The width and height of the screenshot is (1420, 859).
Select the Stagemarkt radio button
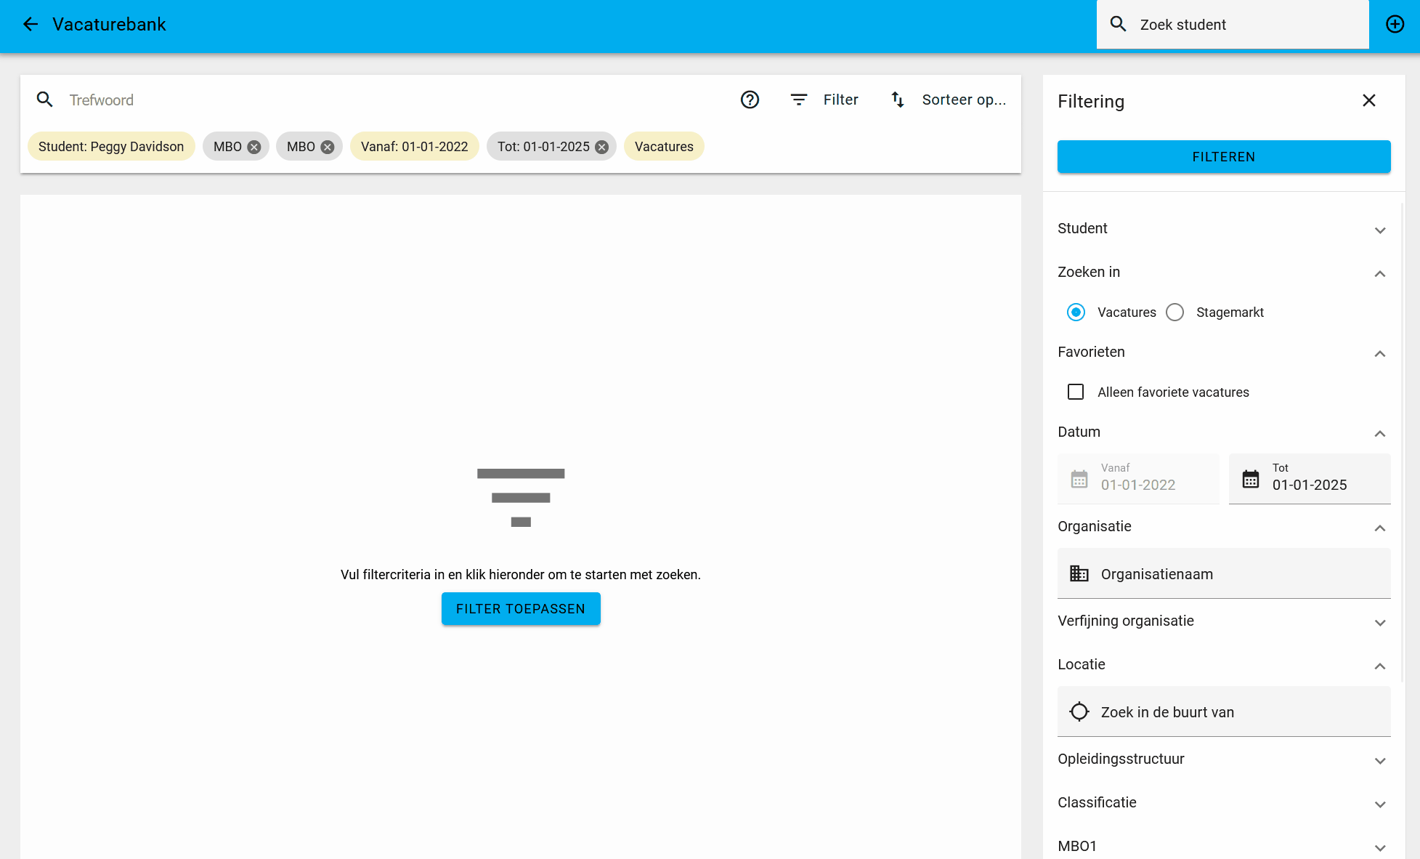(x=1174, y=312)
